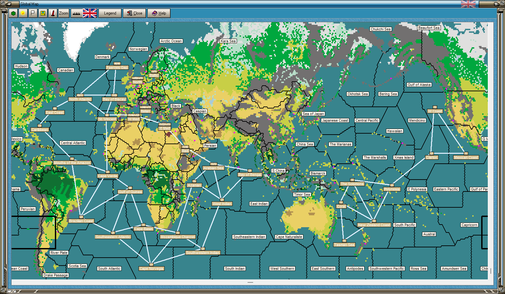Image resolution: width=505 pixels, height=294 pixels.
Task: Click the ships silhouette with Union Jack button
Action: pyautogui.click(x=84, y=13)
